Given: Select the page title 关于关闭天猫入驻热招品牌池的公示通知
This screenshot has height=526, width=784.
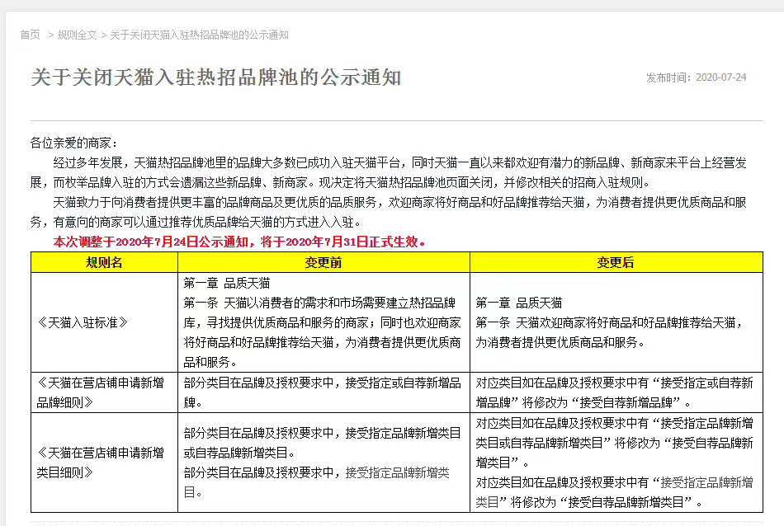Looking at the screenshot, I should pyautogui.click(x=216, y=77).
